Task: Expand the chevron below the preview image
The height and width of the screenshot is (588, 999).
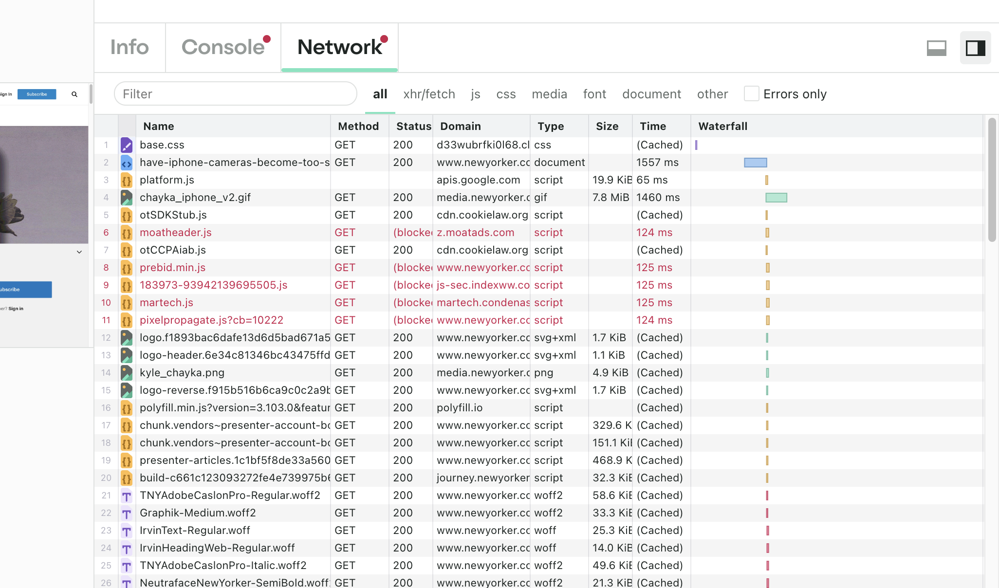Action: (x=79, y=252)
